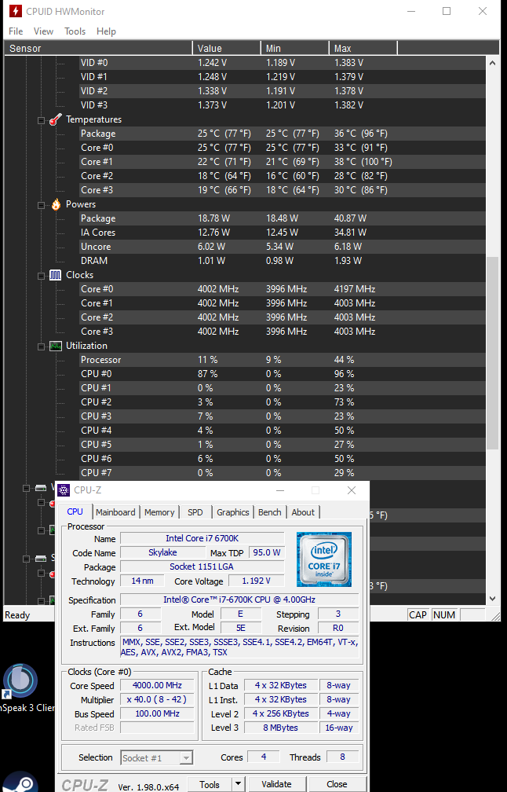Select the VID #0 sensor row
Viewport: 507px width, 792px height.
pyautogui.click(x=283, y=63)
